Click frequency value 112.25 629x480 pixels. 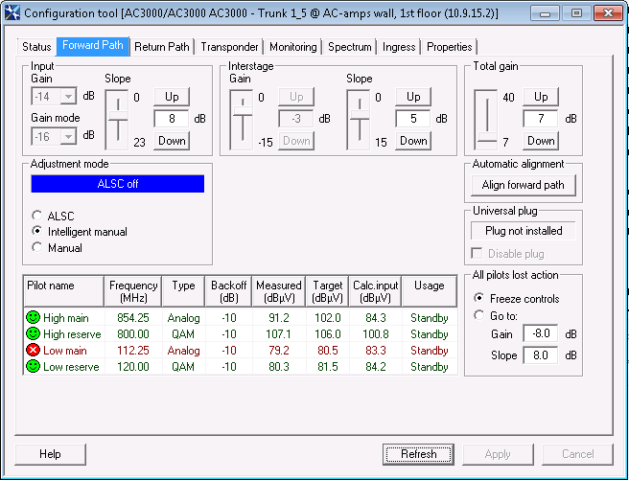(133, 351)
